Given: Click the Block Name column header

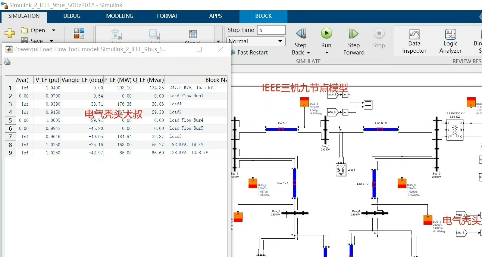Looking at the screenshot, I should click(196, 80).
